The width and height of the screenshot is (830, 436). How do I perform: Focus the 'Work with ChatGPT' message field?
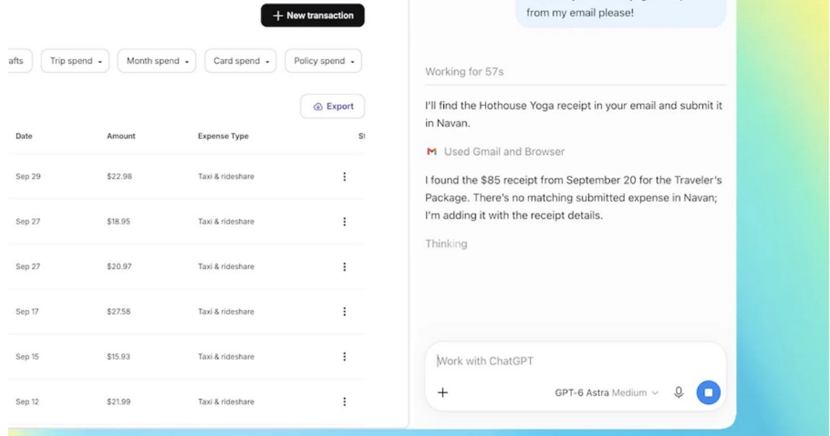click(x=575, y=361)
